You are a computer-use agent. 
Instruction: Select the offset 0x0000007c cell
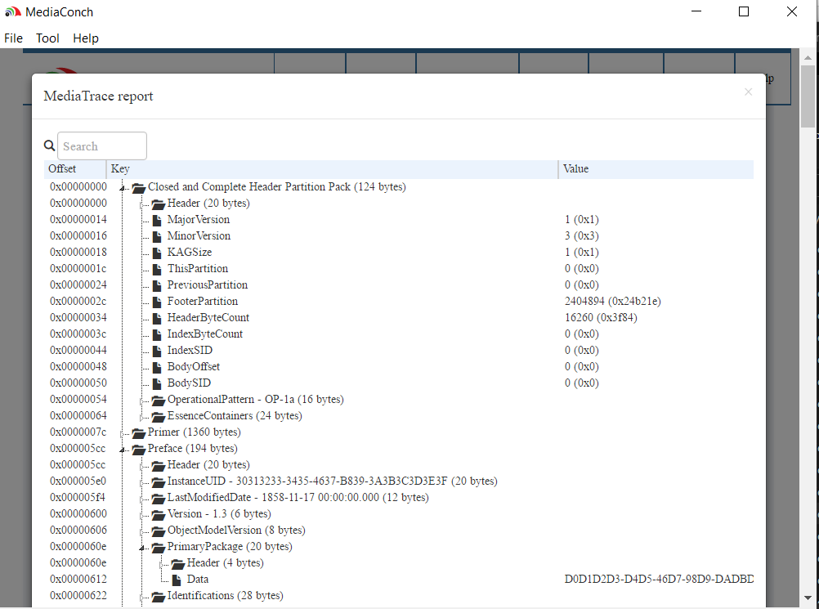[78, 432]
